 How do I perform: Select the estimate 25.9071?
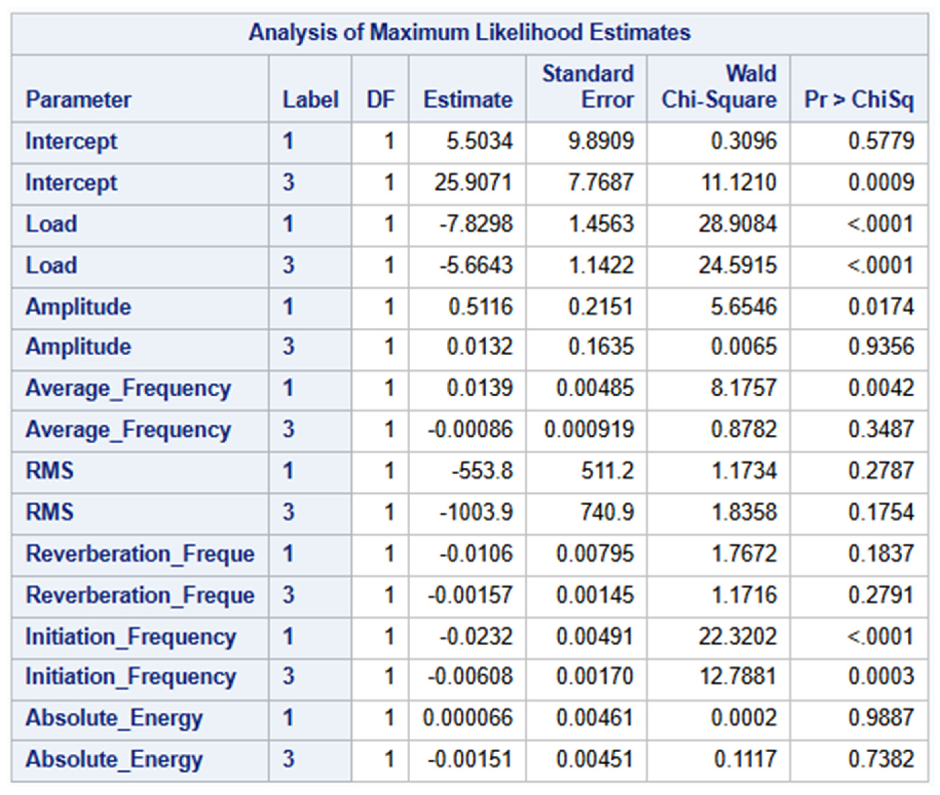point(474,183)
